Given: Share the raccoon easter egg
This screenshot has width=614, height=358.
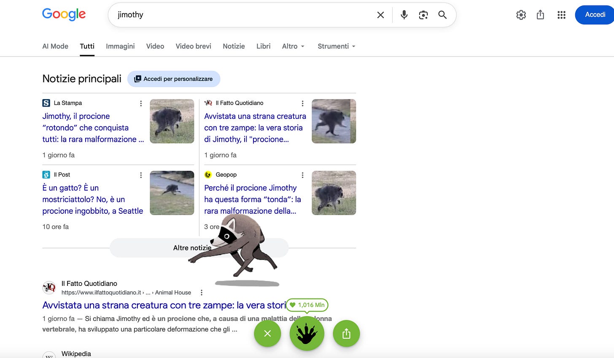Looking at the screenshot, I should [x=346, y=334].
